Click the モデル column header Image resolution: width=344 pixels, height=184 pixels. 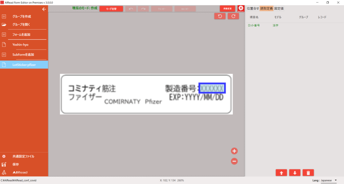click(278, 17)
